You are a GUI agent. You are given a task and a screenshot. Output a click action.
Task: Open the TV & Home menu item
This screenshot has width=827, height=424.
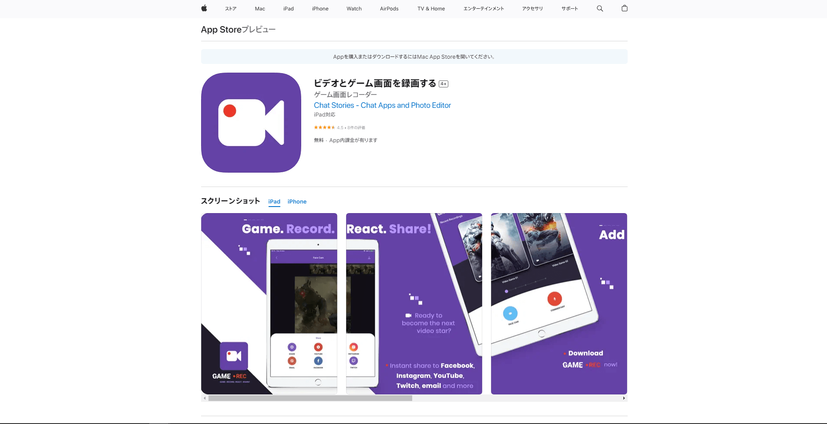tap(431, 9)
